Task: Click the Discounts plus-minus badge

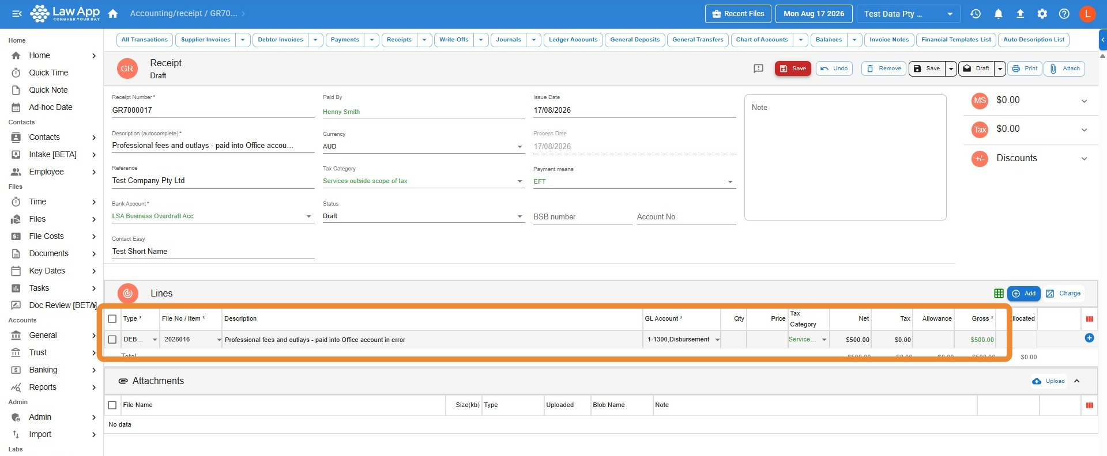Action: click(980, 159)
